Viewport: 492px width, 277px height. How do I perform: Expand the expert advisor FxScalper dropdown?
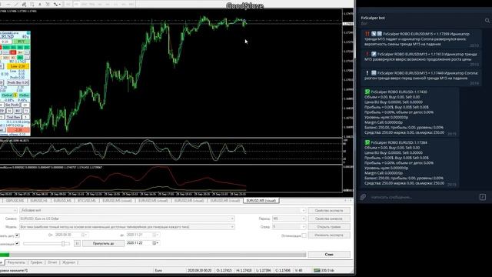click(x=303, y=210)
